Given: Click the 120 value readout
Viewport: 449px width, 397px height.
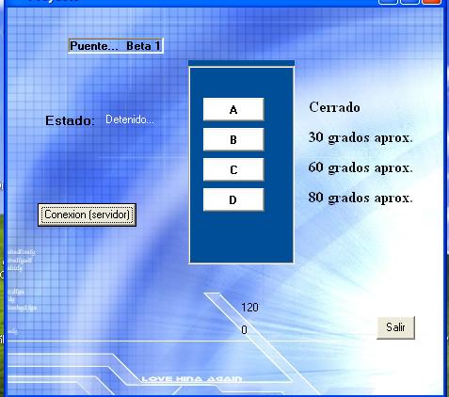Looking at the screenshot, I should pos(249,308).
